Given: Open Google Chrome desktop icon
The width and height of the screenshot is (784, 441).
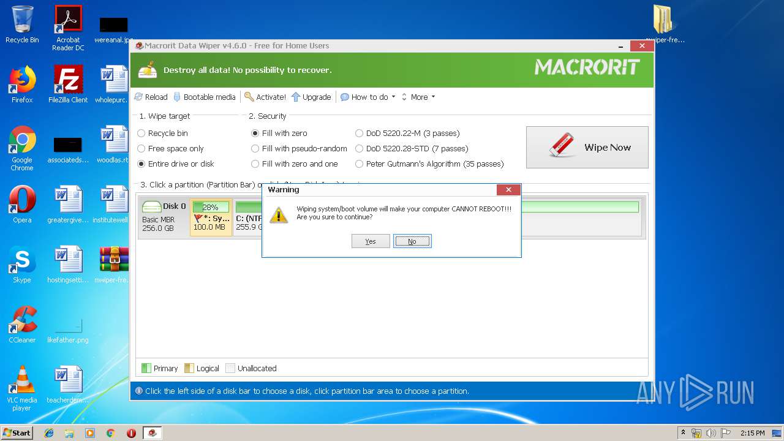Looking at the screenshot, I should pyautogui.click(x=22, y=148).
